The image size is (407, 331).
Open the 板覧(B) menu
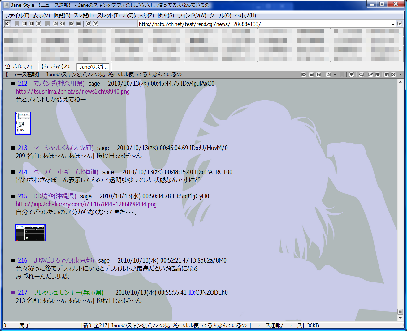[x=62, y=15]
